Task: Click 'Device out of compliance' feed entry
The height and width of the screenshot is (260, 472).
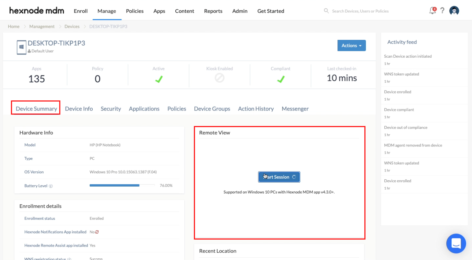Action: 406,128
